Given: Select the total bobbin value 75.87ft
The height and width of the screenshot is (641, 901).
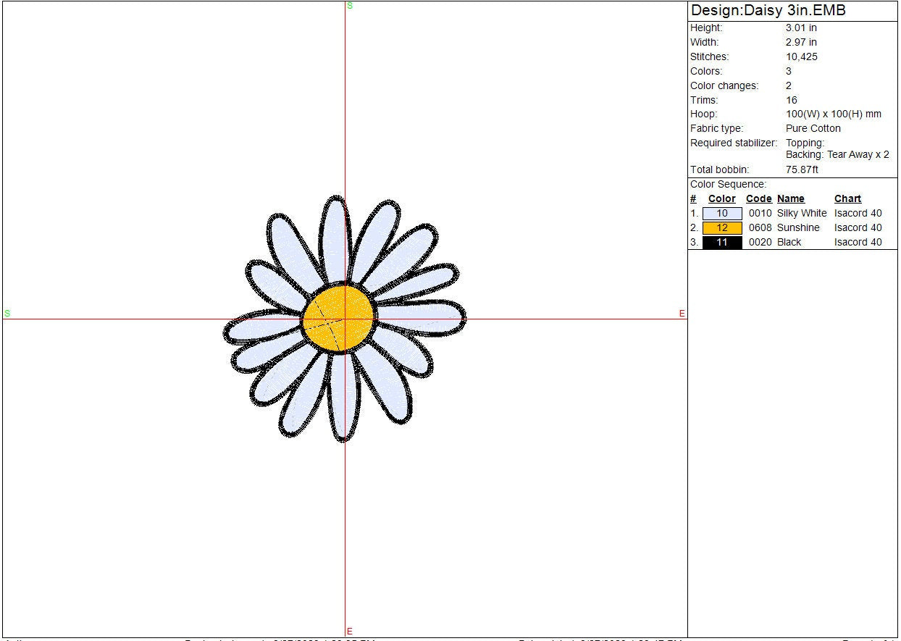Looking at the screenshot, I should click(x=802, y=170).
